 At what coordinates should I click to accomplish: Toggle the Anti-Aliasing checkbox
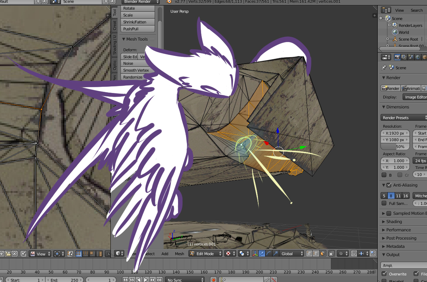[389, 185]
